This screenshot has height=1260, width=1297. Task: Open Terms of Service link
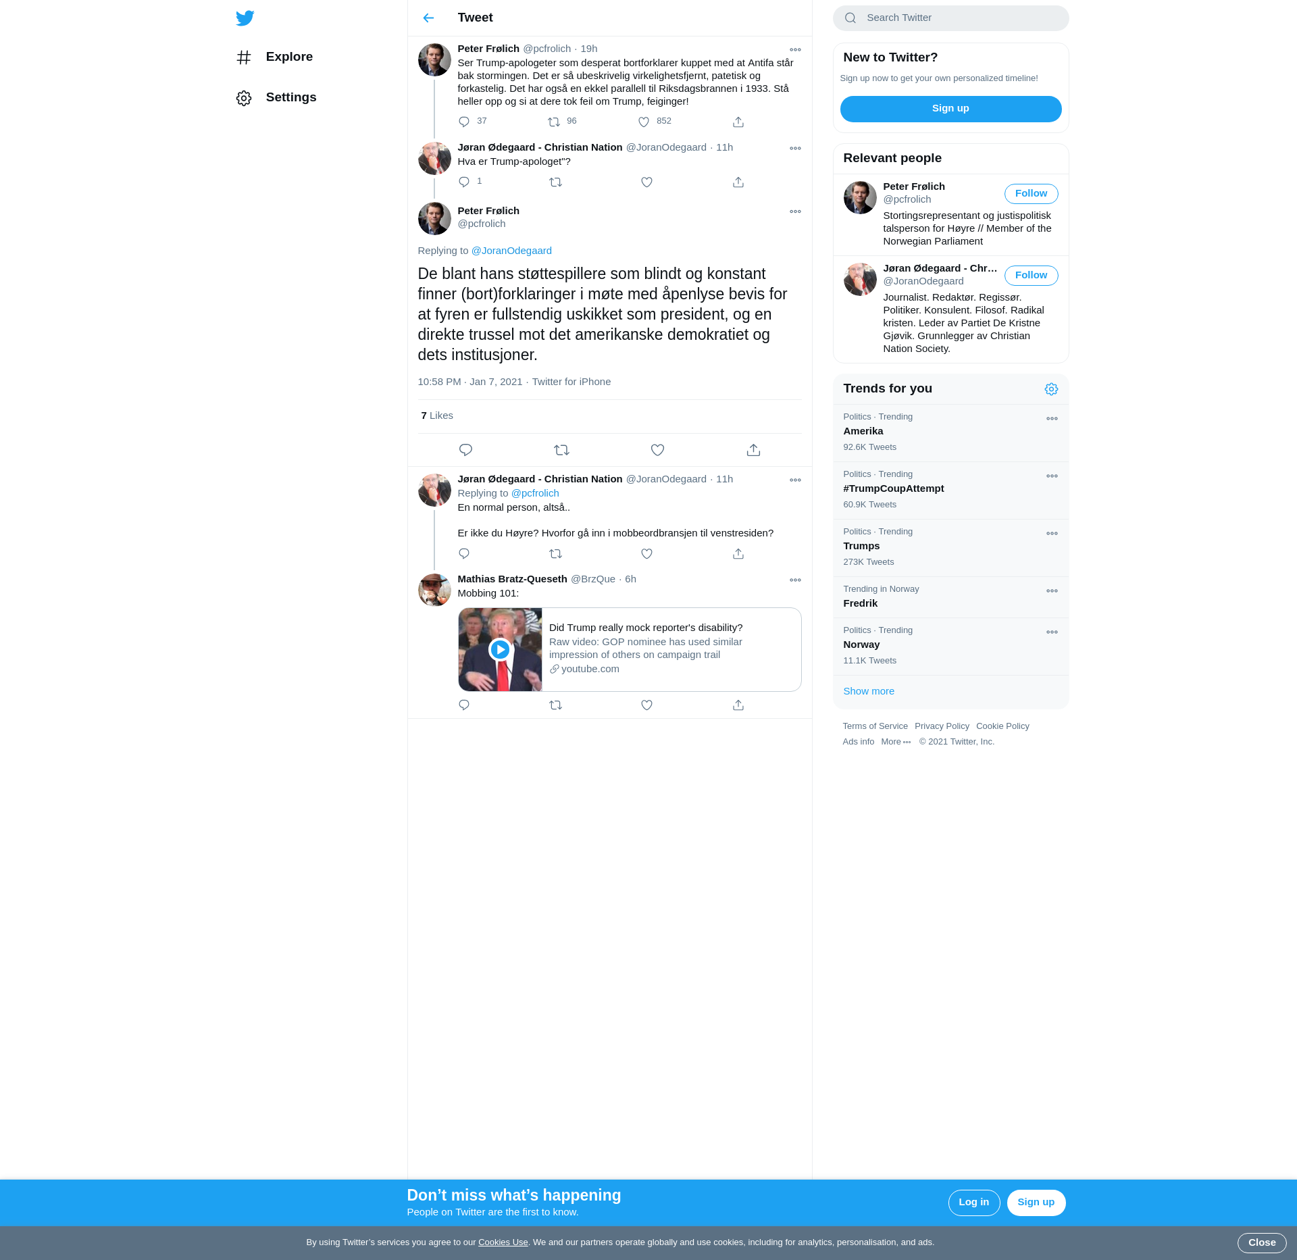875,726
